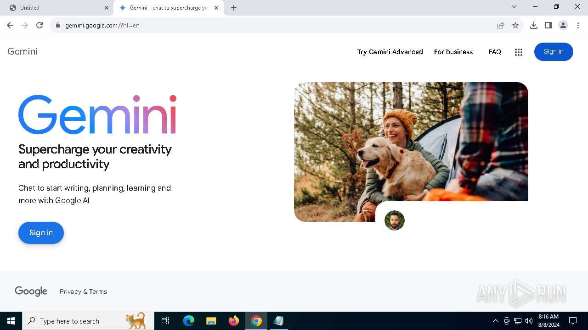
Task: Select the Gemini chat tab
Action: coord(169,8)
